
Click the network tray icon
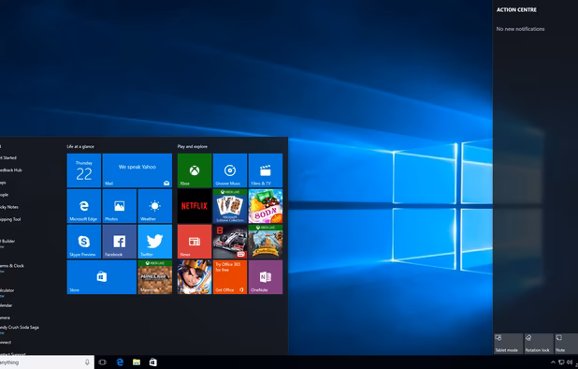561,362
